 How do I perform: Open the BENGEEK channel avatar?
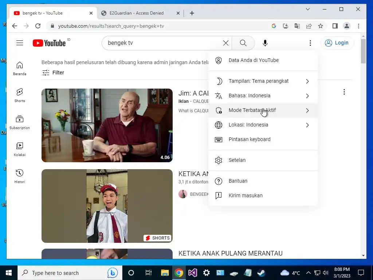tap(183, 194)
